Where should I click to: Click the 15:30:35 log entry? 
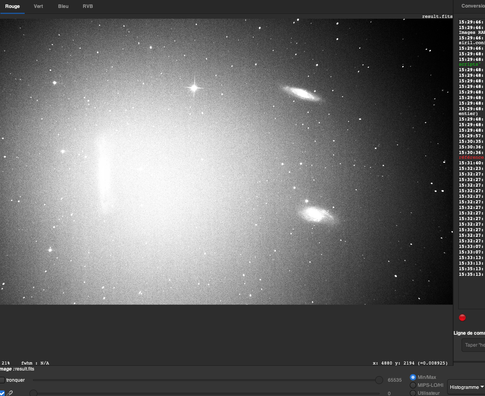click(x=471, y=141)
